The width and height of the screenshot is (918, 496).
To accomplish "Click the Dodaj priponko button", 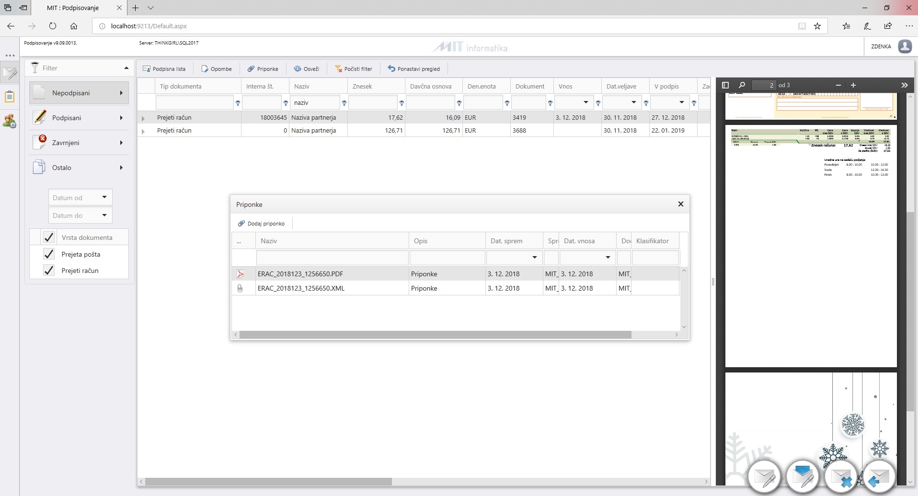I will [x=262, y=224].
